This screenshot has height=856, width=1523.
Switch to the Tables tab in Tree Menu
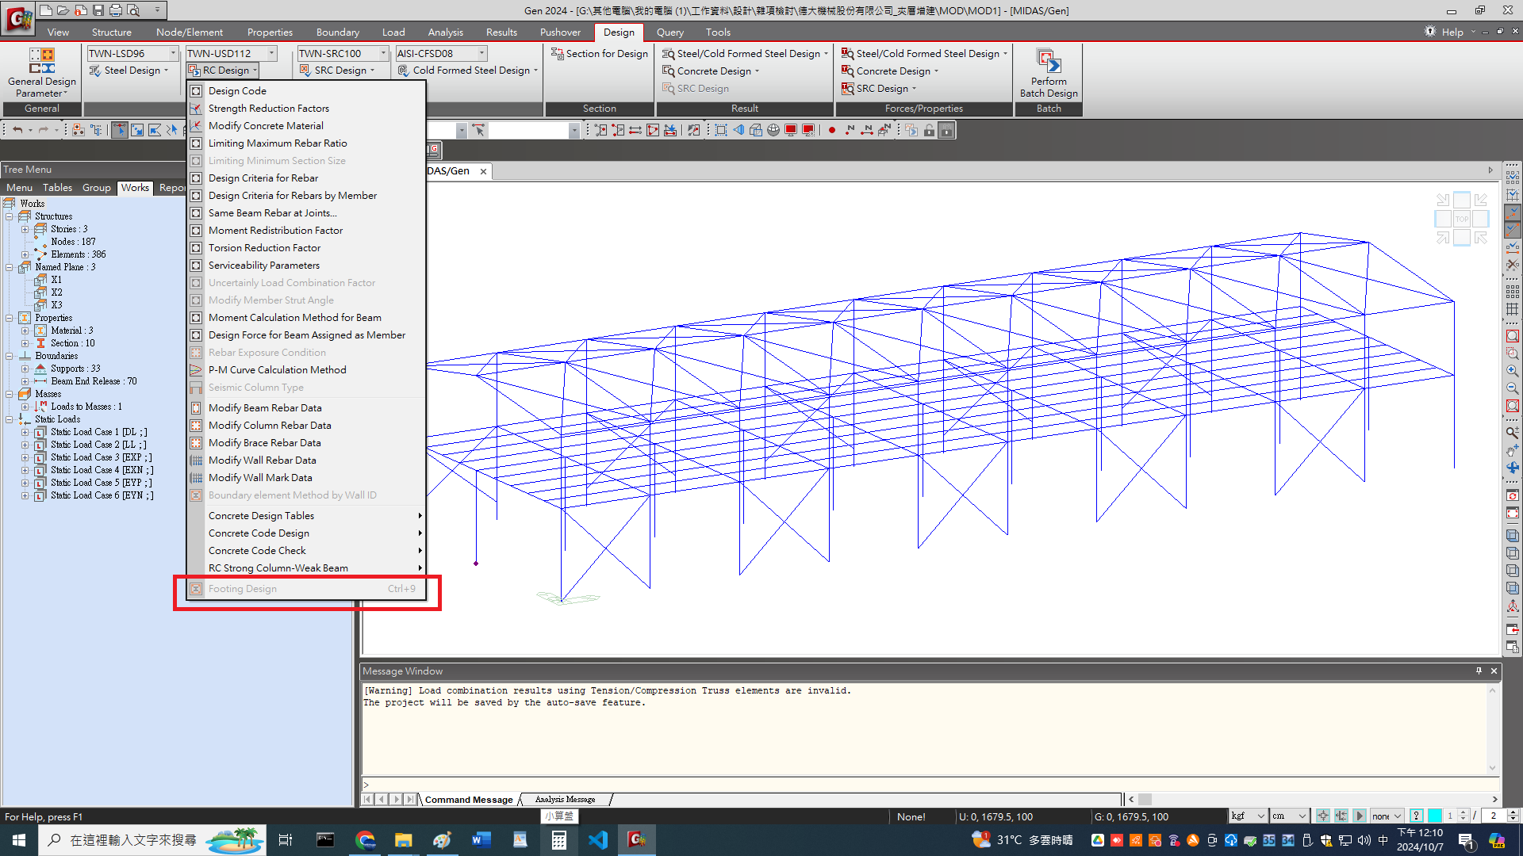point(57,187)
